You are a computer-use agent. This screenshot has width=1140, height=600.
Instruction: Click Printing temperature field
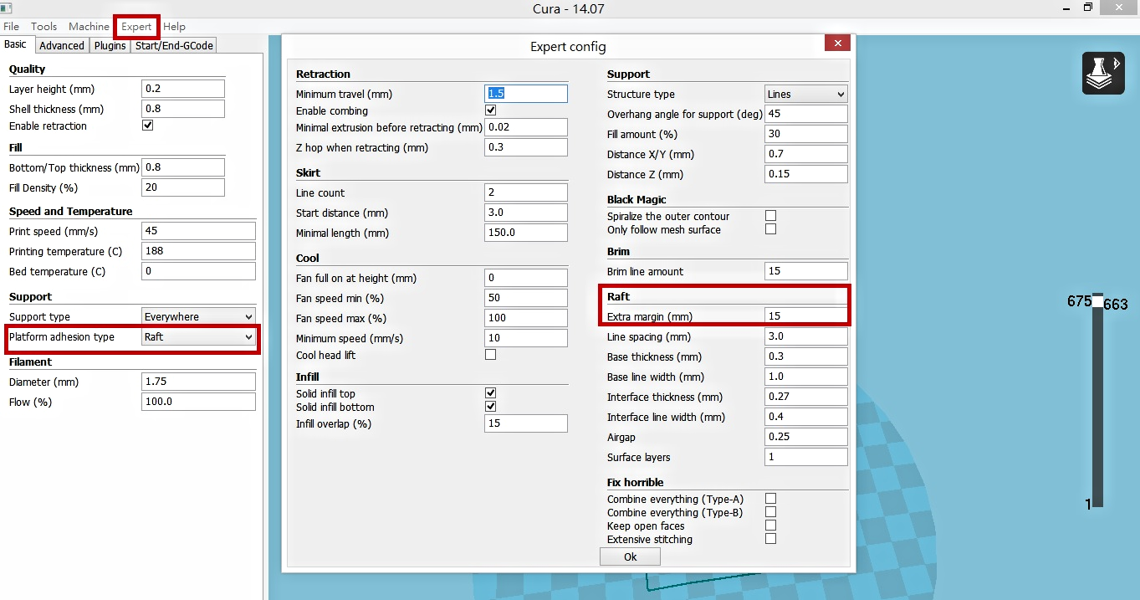click(x=198, y=251)
